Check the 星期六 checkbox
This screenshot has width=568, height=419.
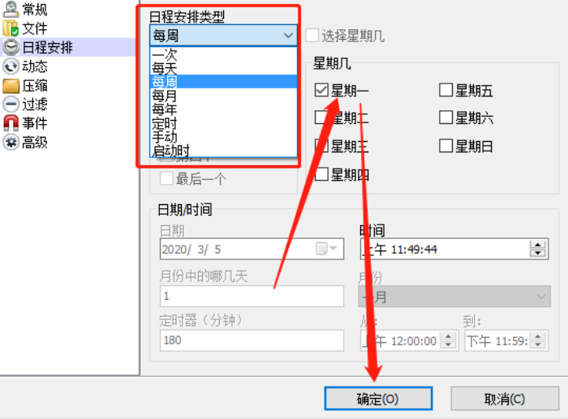tap(446, 118)
